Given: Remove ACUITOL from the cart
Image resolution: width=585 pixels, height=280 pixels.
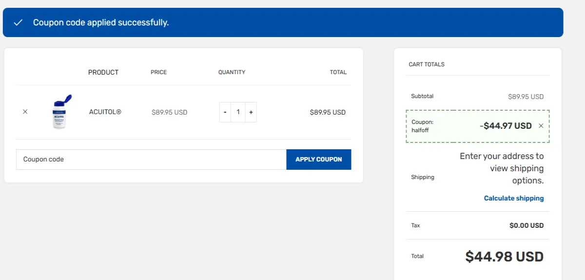Looking at the screenshot, I should click(25, 112).
